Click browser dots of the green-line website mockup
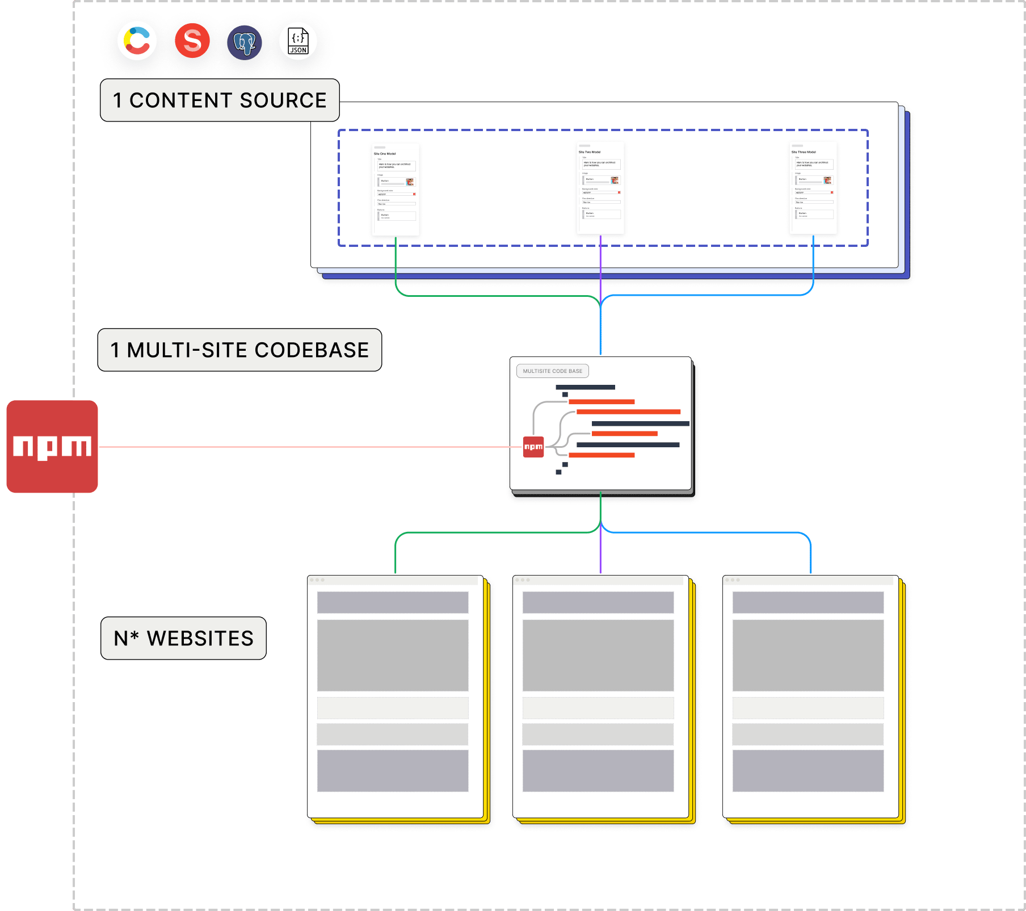 [x=317, y=580]
